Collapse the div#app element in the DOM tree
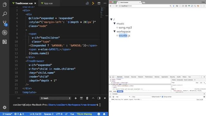Image resolution: width=206 pixels, height=116 pixels. [x=112, y=84]
